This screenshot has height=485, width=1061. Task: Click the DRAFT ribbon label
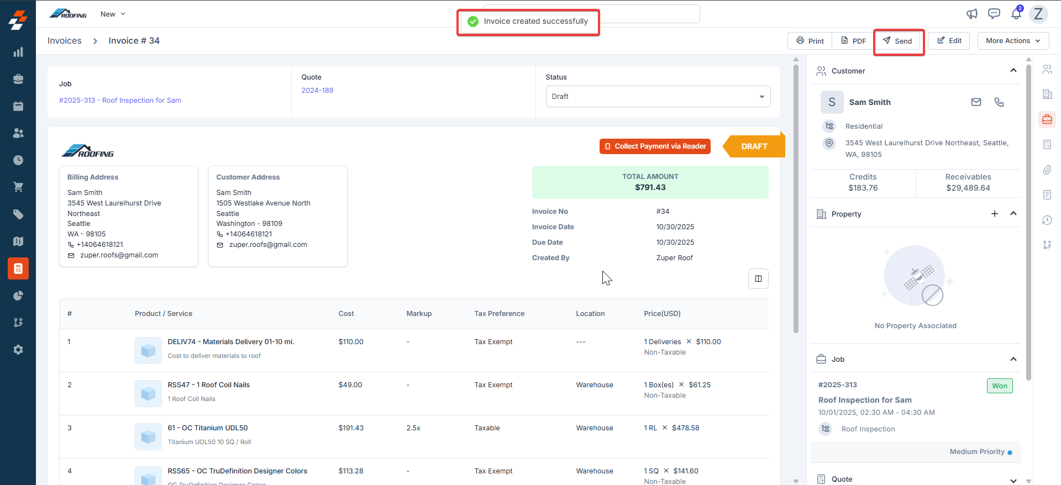(754, 146)
